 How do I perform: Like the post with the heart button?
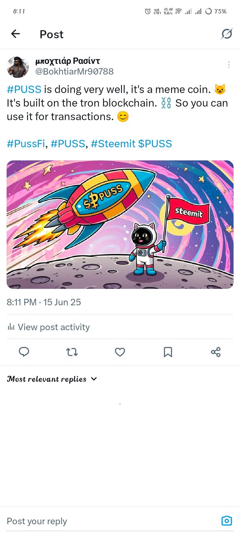pos(120,352)
